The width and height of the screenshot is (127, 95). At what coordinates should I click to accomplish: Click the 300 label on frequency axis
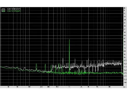(x=48, y=87)
